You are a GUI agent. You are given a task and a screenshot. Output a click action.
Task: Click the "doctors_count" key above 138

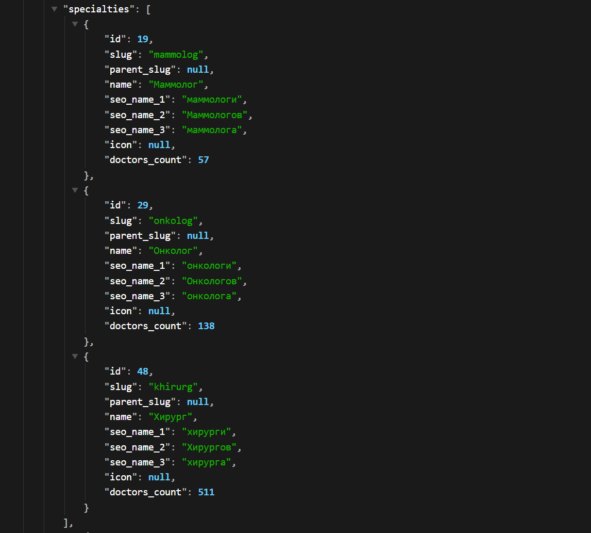click(145, 326)
